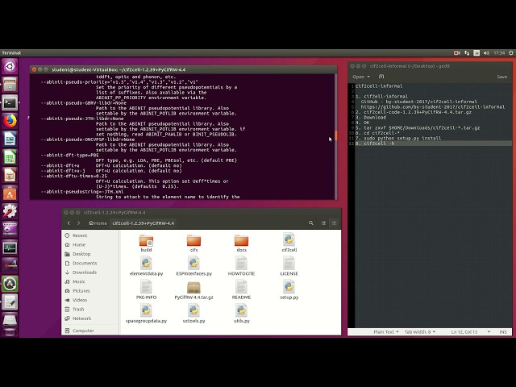This screenshot has height=387, width=516.
Task: Open the docs folder
Action: [241, 243]
